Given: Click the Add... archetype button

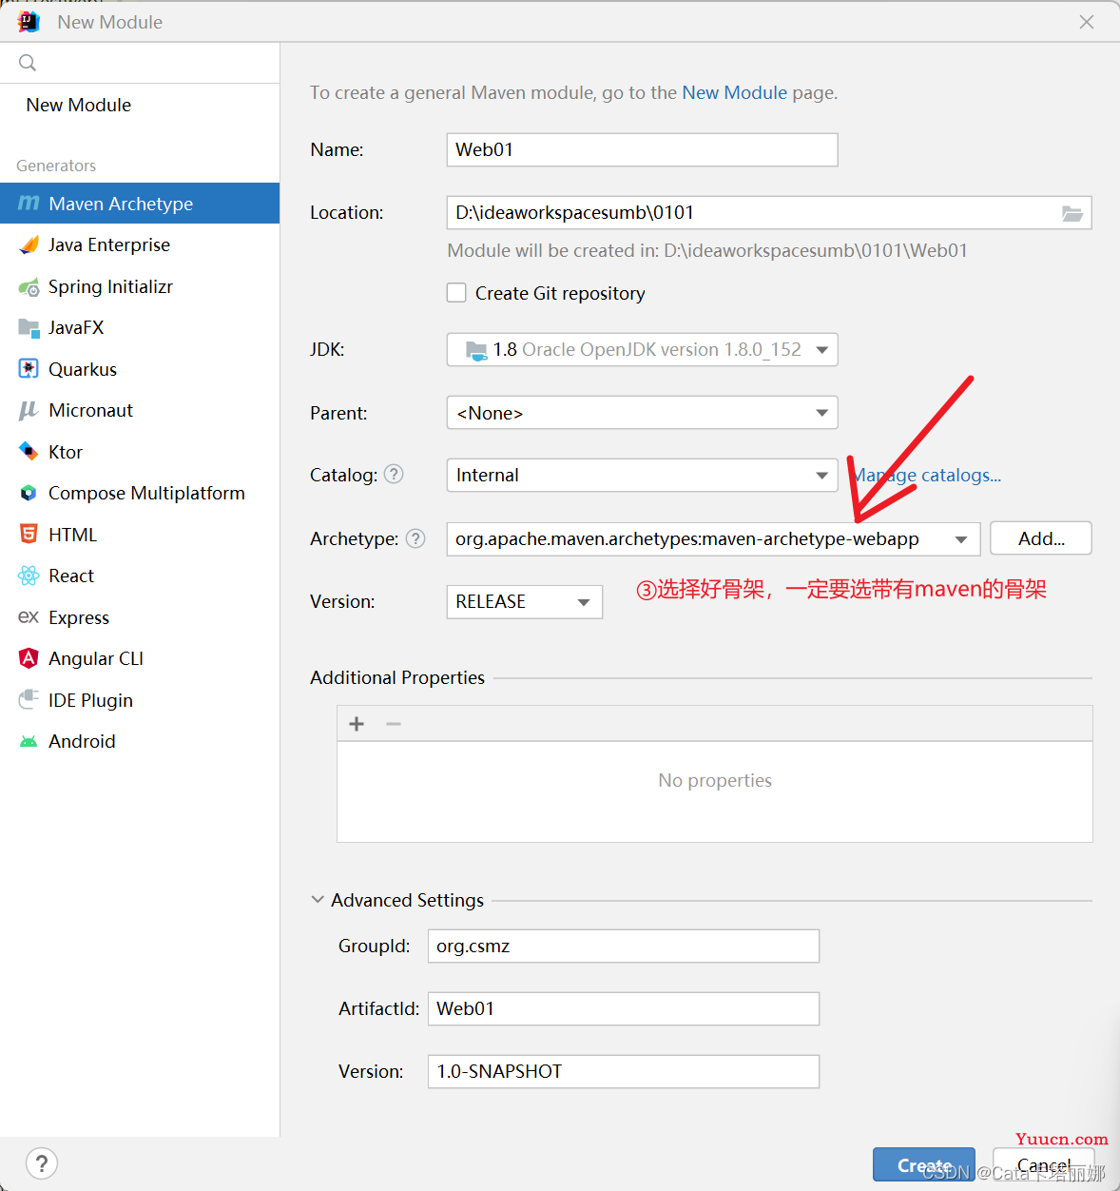Looking at the screenshot, I should pyautogui.click(x=1041, y=538).
